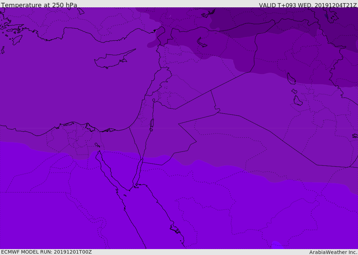Click the 'ArabiaWeather Inc.' credit text
This screenshot has width=358, height=255.
[333, 252]
